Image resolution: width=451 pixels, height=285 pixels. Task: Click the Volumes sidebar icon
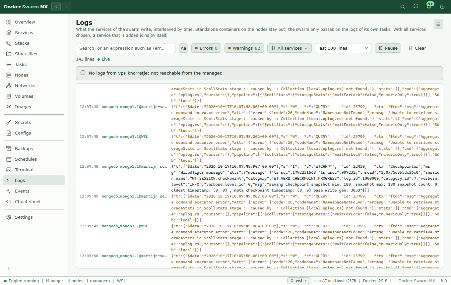coord(9,96)
